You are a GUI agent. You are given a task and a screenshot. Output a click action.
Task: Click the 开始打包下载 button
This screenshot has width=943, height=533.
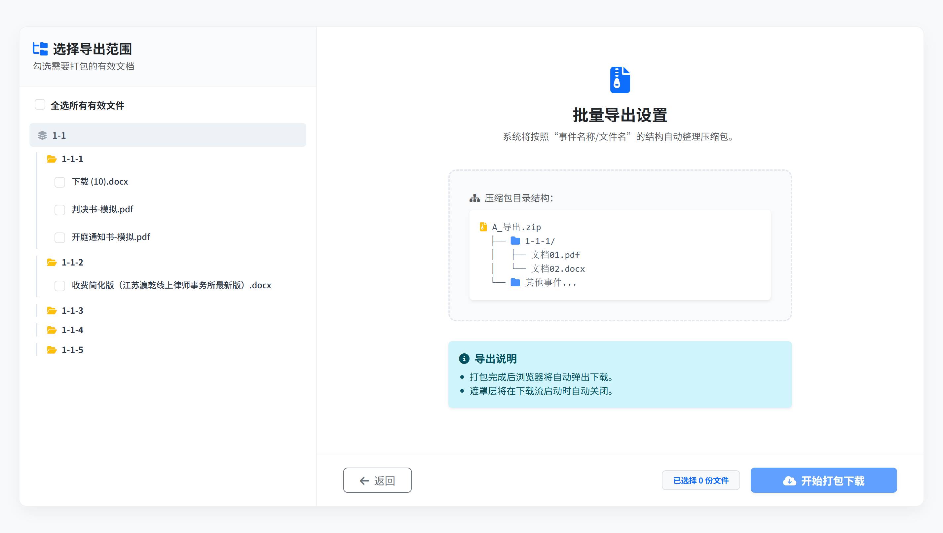click(823, 480)
